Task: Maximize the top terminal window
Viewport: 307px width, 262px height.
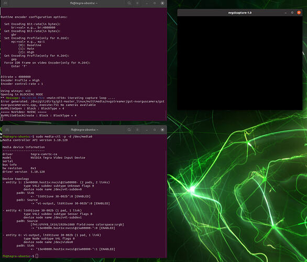Action: point(155,3)
